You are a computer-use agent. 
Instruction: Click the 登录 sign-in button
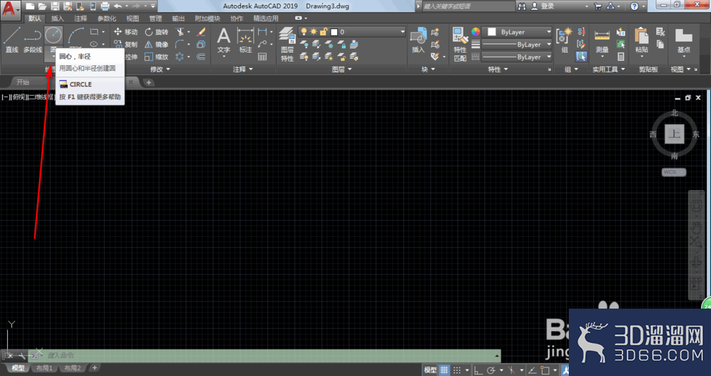coord(542,6)
